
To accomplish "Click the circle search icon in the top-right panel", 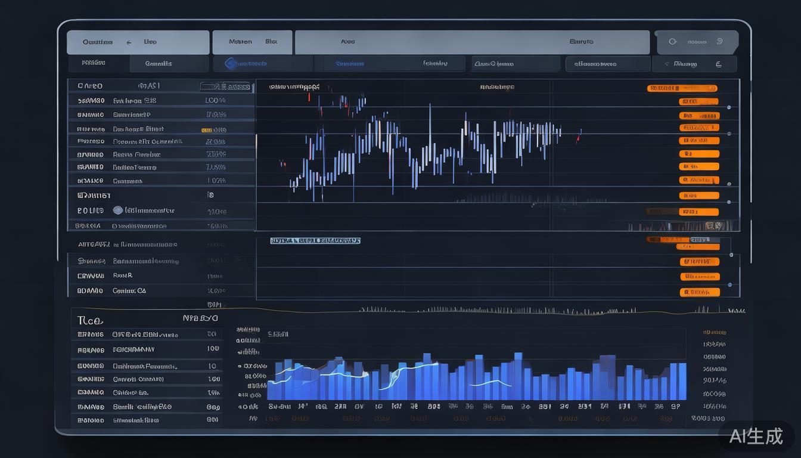I will pos(673,42).
